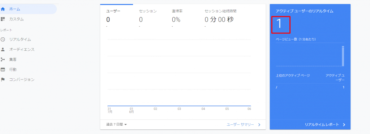Select the ユーザー metric tab
370x134 pixels.
pyautogui.click(x=113, y=11)
